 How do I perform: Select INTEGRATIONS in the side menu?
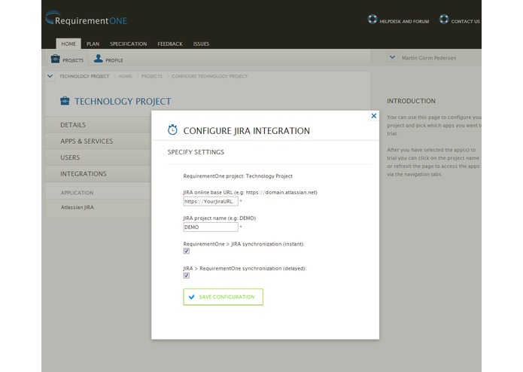point(98,174)
